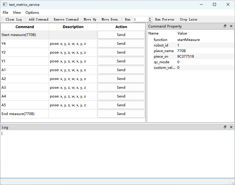Open the File menu
Screen dimensions: 235x185
coord(5,13)
